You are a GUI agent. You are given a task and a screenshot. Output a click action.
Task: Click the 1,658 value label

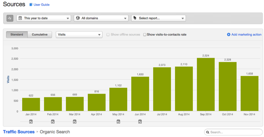coord(250,74)
